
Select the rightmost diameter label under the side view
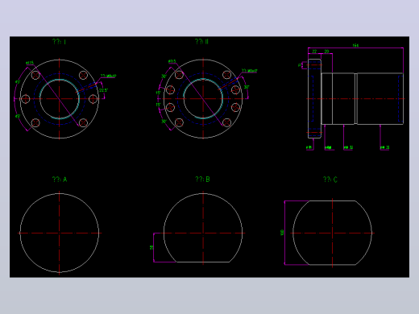384,147
